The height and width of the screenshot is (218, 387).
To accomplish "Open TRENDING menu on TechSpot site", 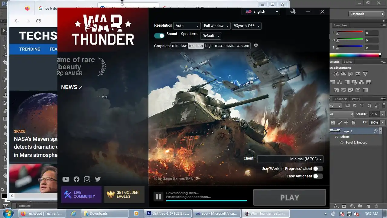I will coord(30,49).
